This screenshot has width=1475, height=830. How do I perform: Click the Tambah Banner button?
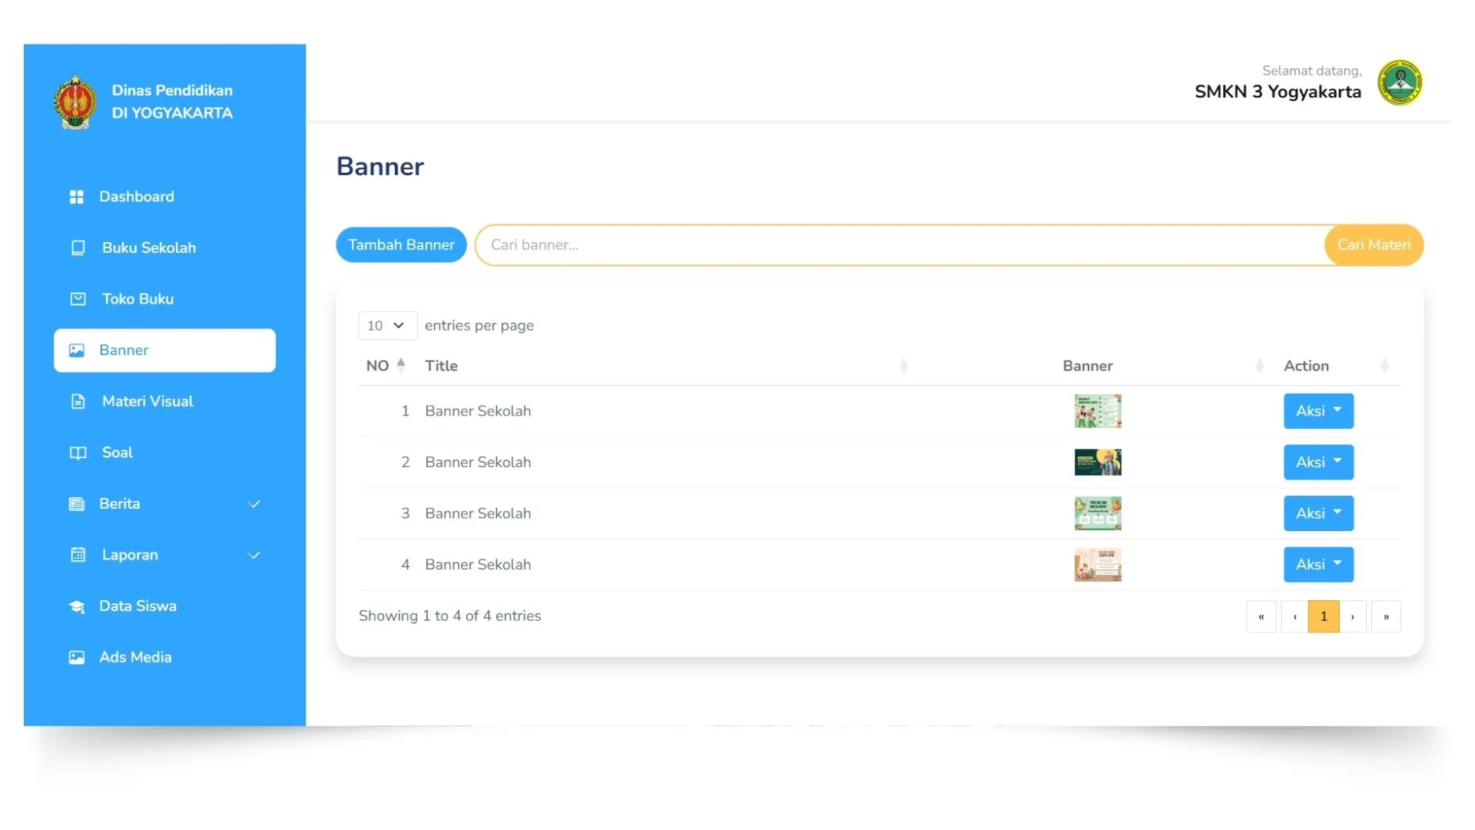[x=401, y=244]
